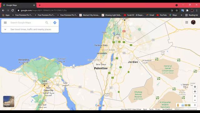This screenshot has width=200, height=113.
Task: Go forward in the browser
Action: [8, 10]
